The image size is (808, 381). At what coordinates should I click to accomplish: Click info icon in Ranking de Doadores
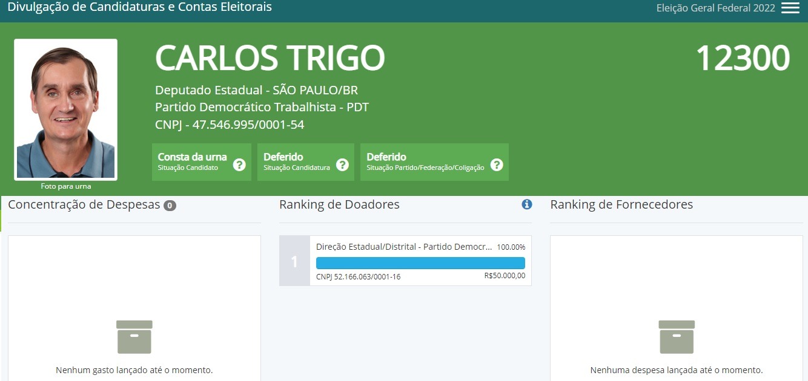[x=526, y=204]
